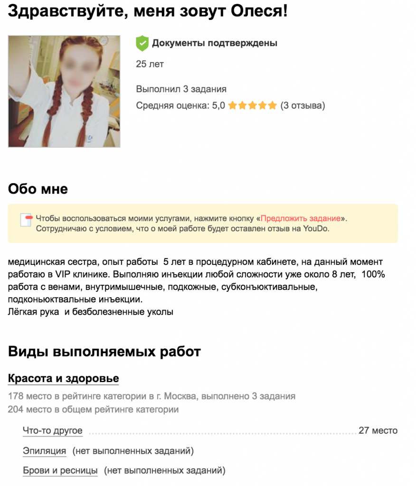This screenshot has width=416, height=486.
Task: Click the green verified shield icon
Action: coord(142,43)
